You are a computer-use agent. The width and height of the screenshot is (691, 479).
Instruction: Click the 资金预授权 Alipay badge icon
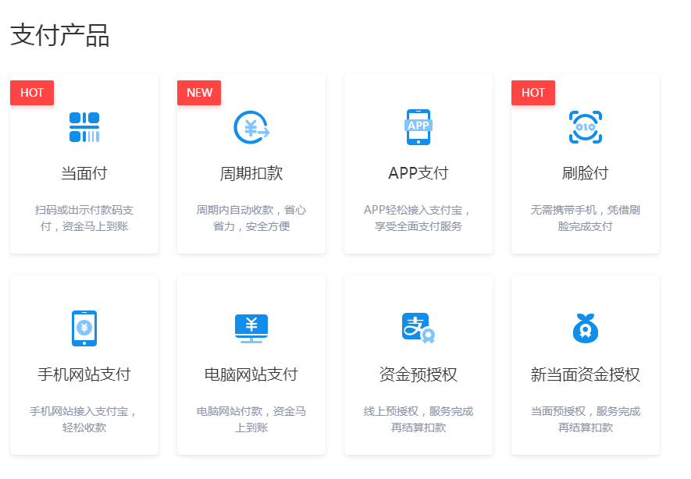pos(419,328)
